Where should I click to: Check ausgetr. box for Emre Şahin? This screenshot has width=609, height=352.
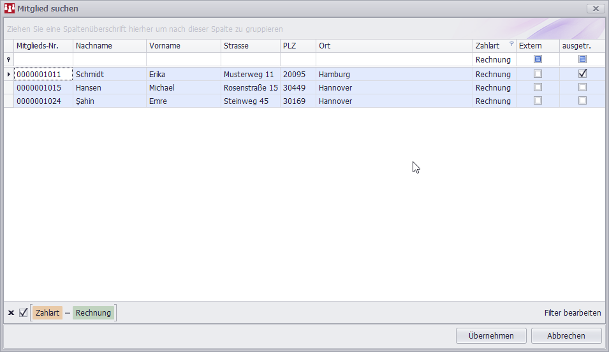pyautogui.click(x=582, y=101)
